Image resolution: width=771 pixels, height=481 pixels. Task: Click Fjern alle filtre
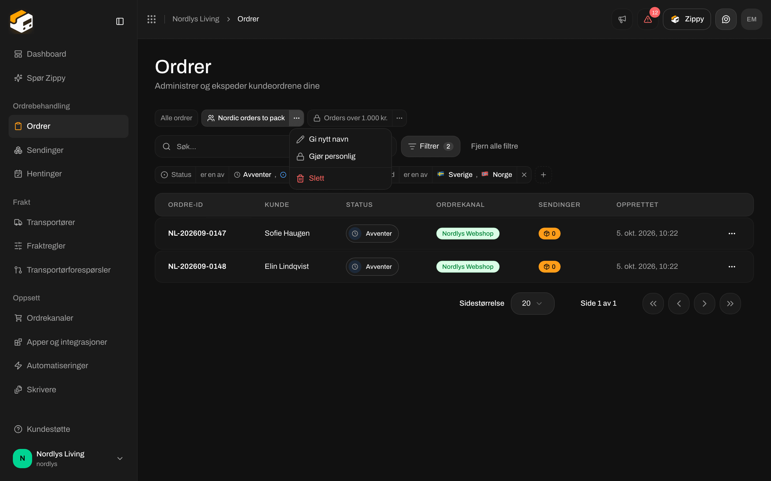pyautogui.click(x=494, y=146)
